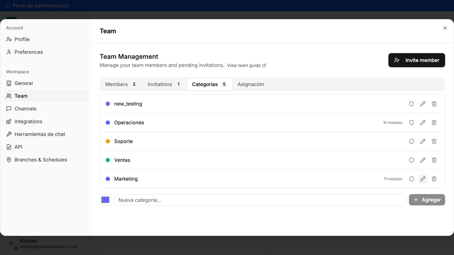The image size is (454, 255).
Task: Click the new_testing category name
Action: 128,104
